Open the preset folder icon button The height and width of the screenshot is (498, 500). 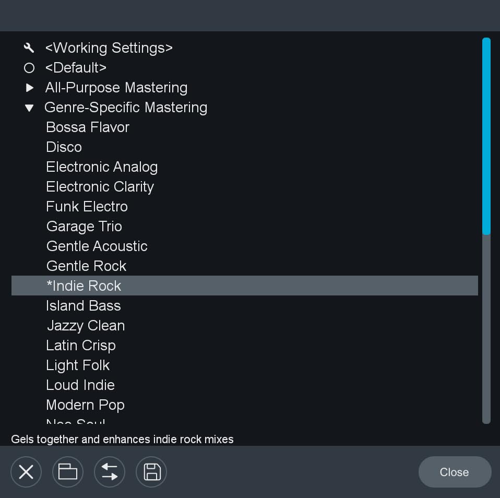68,472
